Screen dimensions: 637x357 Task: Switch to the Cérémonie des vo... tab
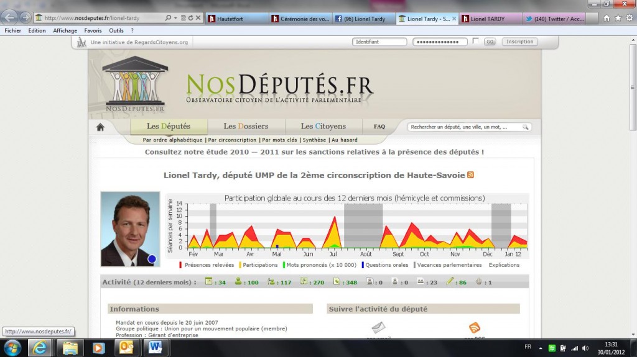[300, 19]
